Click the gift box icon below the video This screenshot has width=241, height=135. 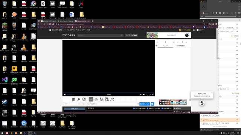[73, 99]
